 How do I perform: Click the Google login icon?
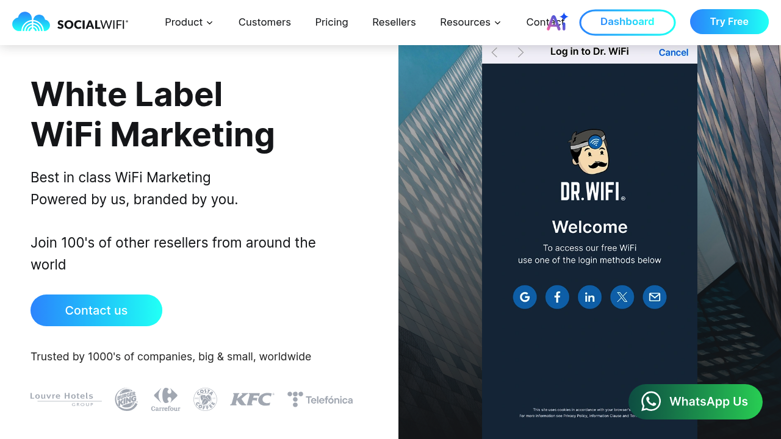tap(525, 297)
